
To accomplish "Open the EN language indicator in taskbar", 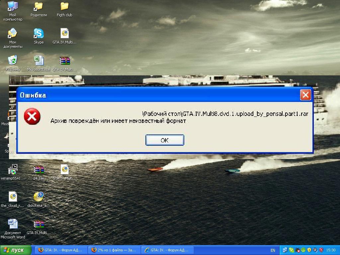I will (x=273, y=250).
